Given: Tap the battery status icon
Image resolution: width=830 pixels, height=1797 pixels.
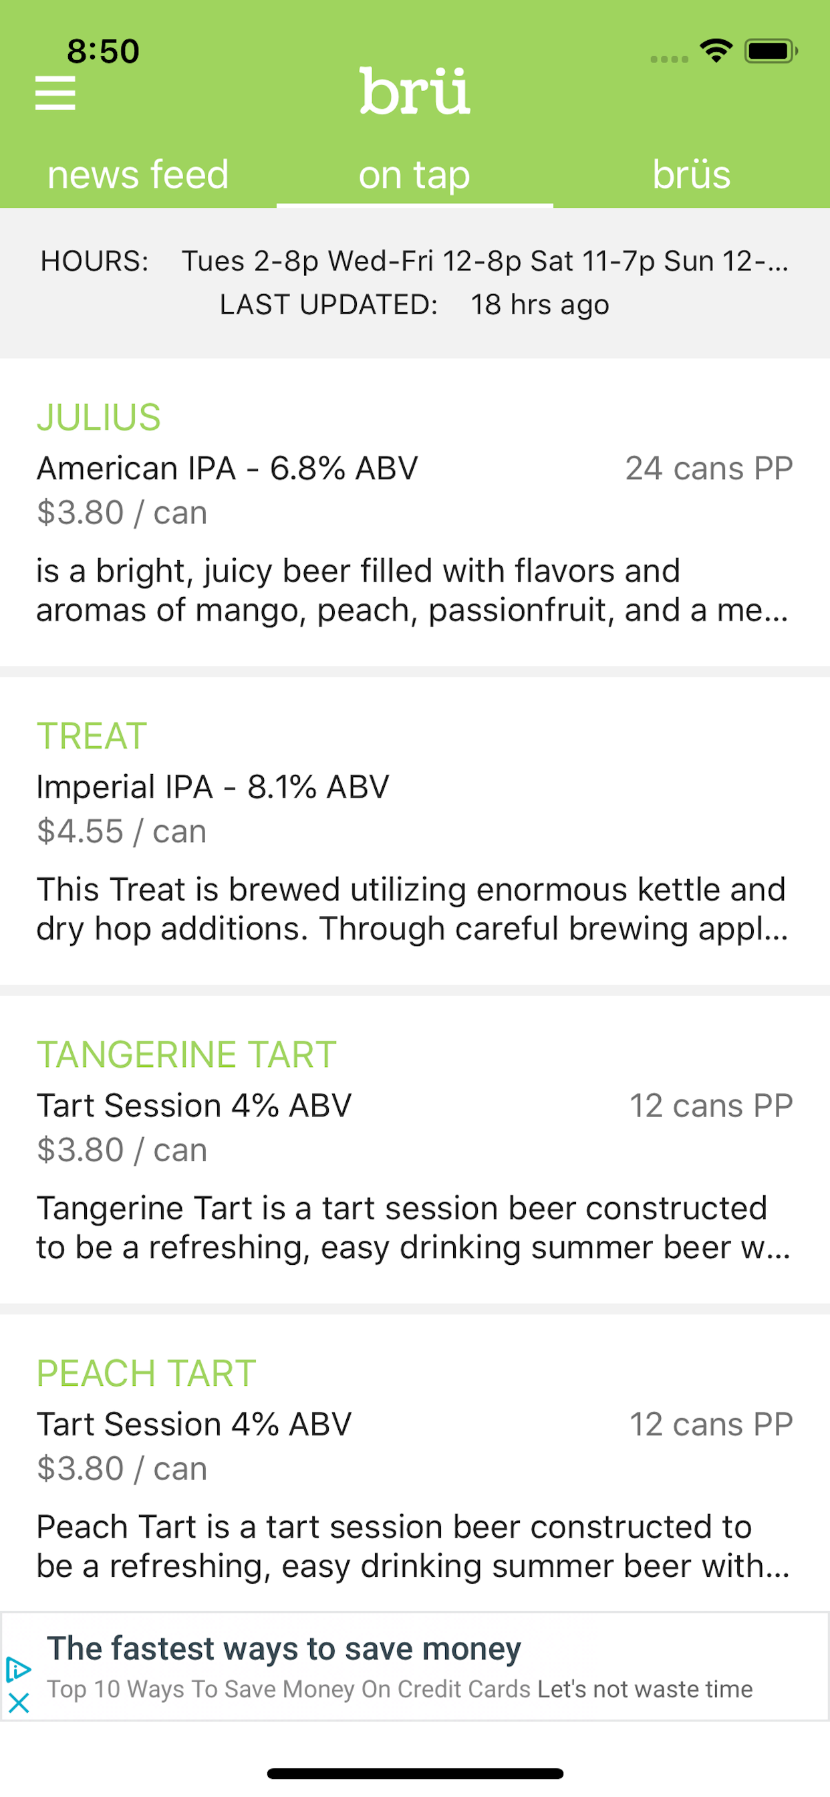Looking at the screenshot, I should pyautogui.click(x=771, y=51).
